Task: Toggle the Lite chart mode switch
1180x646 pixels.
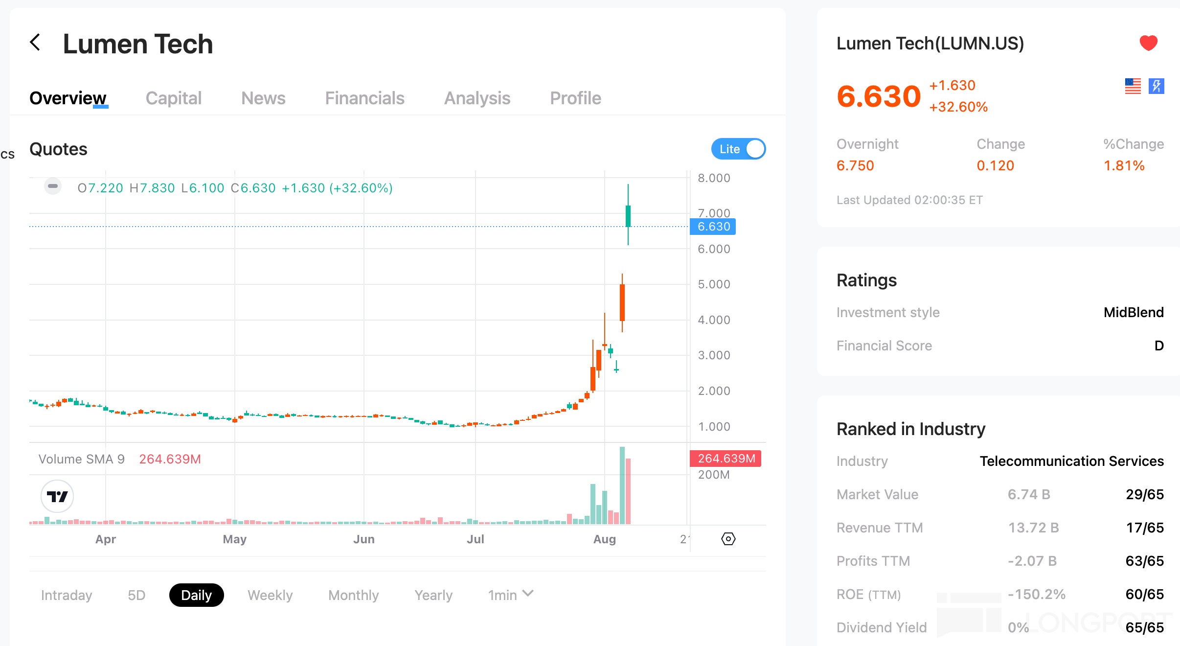Action: pos(738,149)
